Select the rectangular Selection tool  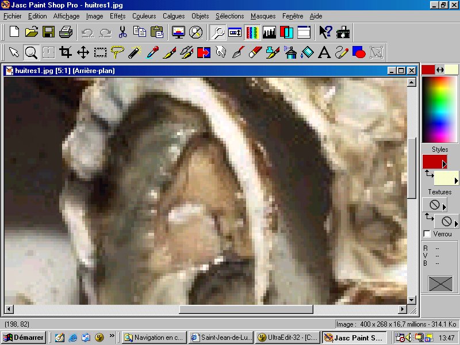point(100,52)
